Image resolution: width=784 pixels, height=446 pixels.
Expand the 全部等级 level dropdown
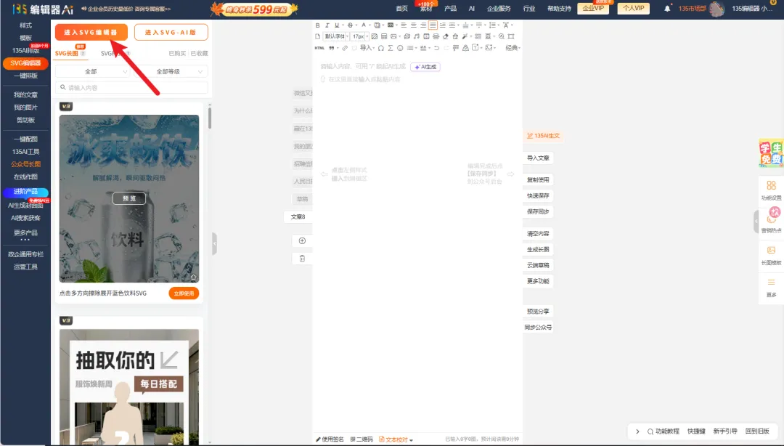pos(170,72)
